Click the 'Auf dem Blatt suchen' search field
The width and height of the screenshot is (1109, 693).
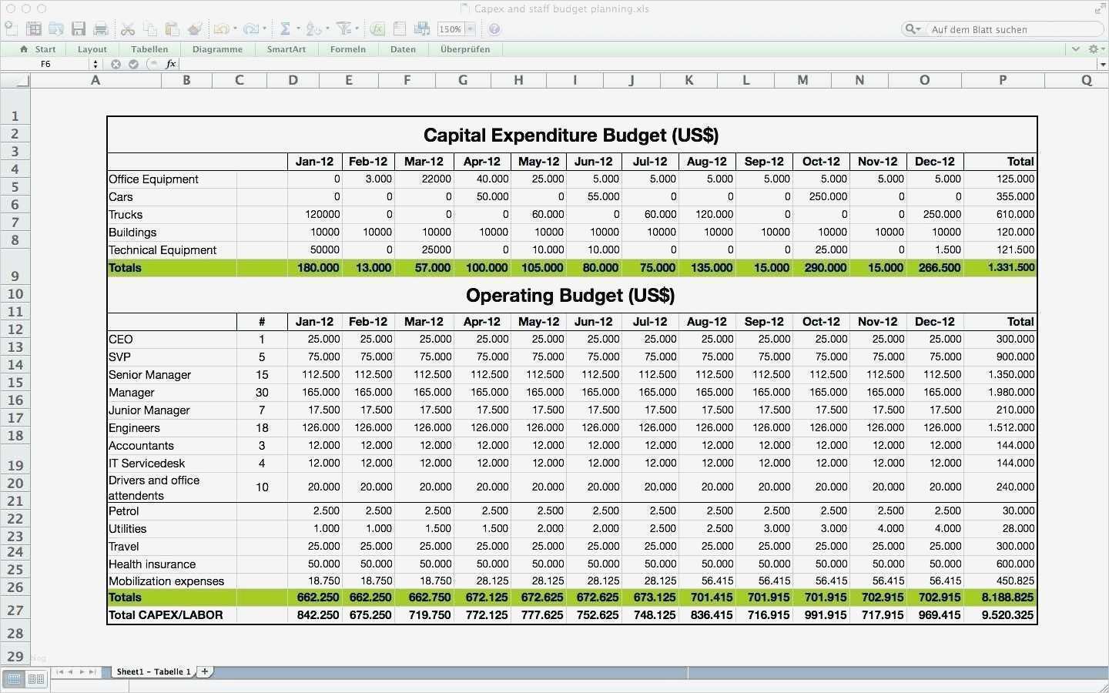(x=1002, y=29)
